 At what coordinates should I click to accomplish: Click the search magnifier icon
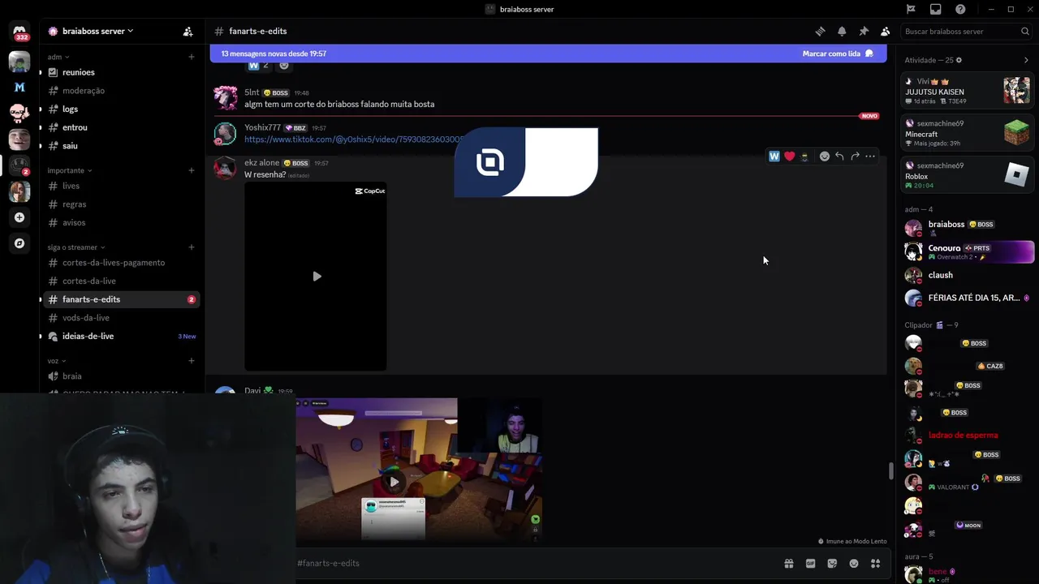point(1025,32)
